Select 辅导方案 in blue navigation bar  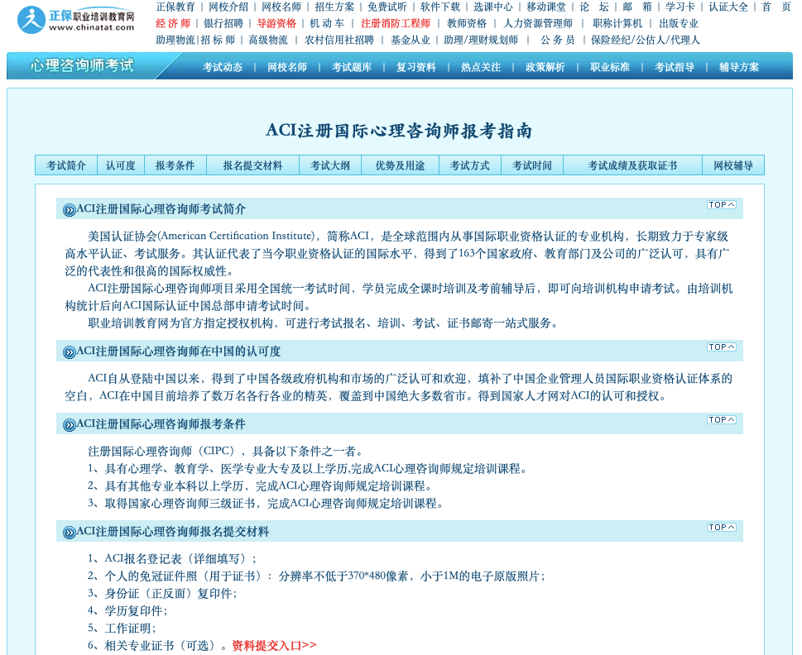tap(738, 68)
